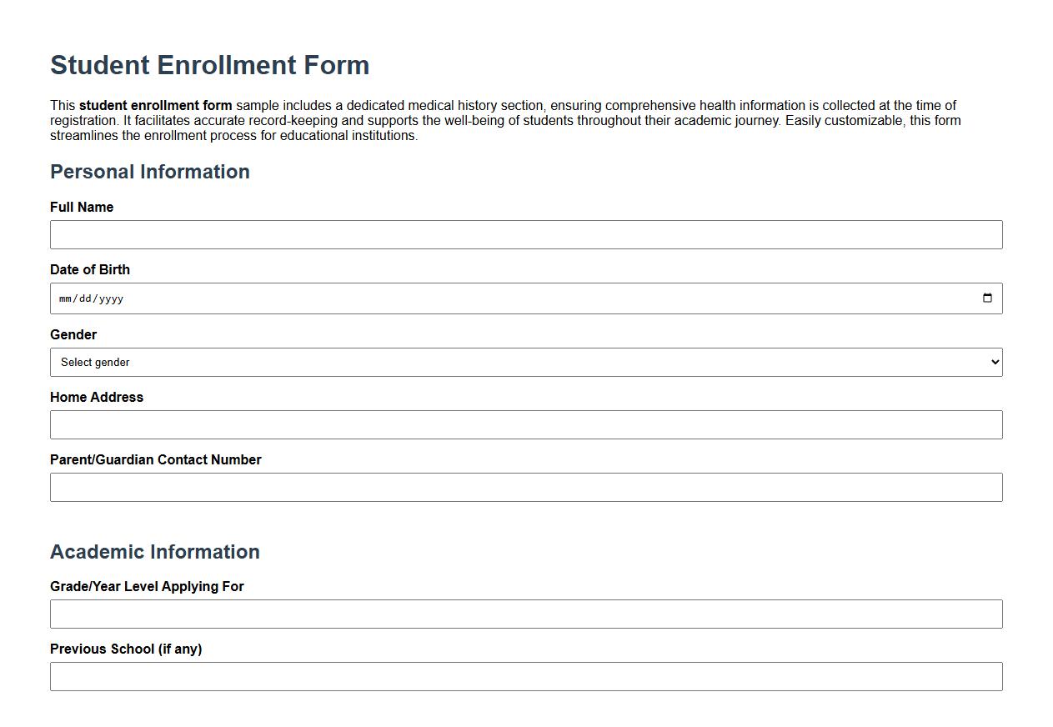Screen dimensions: 1053x727
Task: Select gender from the Select gender combo box
Action: (x=525, y=362)
